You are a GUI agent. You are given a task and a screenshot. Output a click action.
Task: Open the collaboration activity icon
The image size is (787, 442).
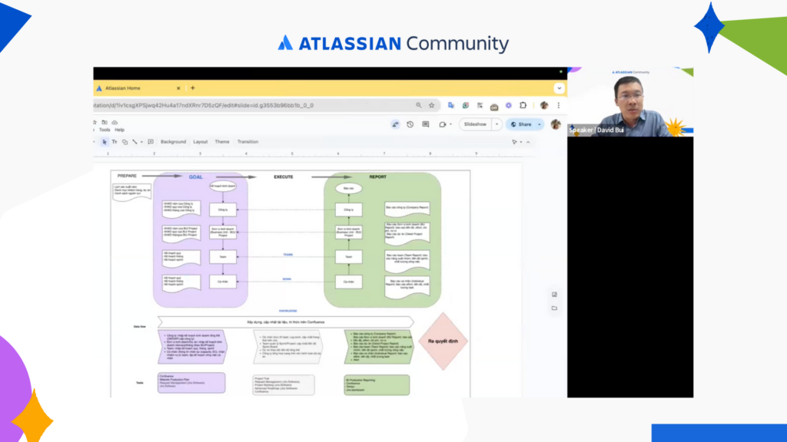coord(396,124)
